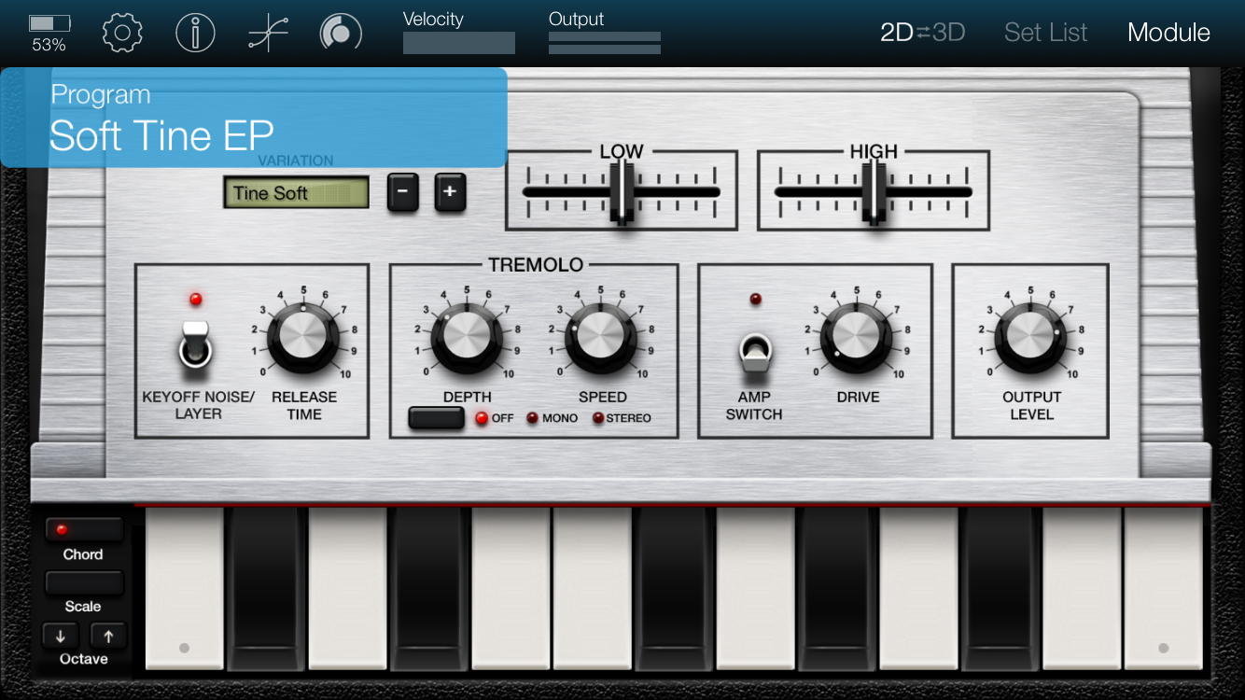The height and width of the screenshot is (700, 1245).
Task: Click the Drive knob
Action: pos(857,338)
